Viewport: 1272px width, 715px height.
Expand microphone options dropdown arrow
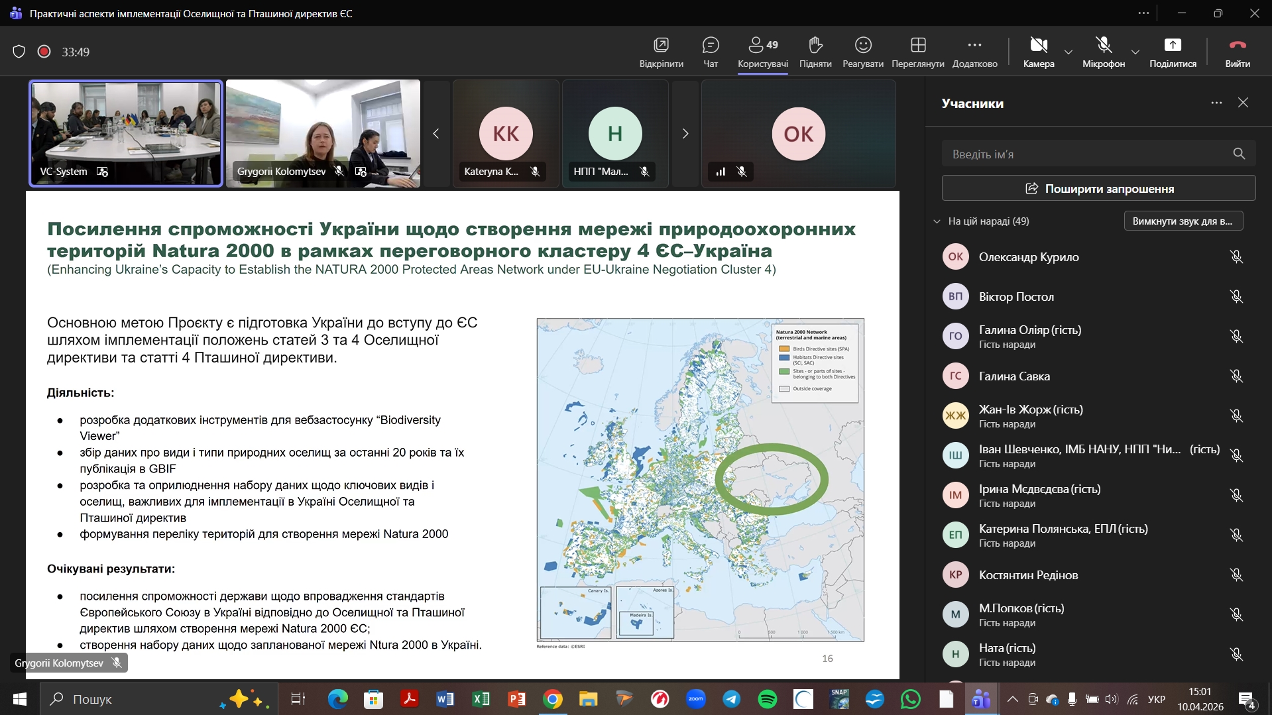(x=1135, y=52)
